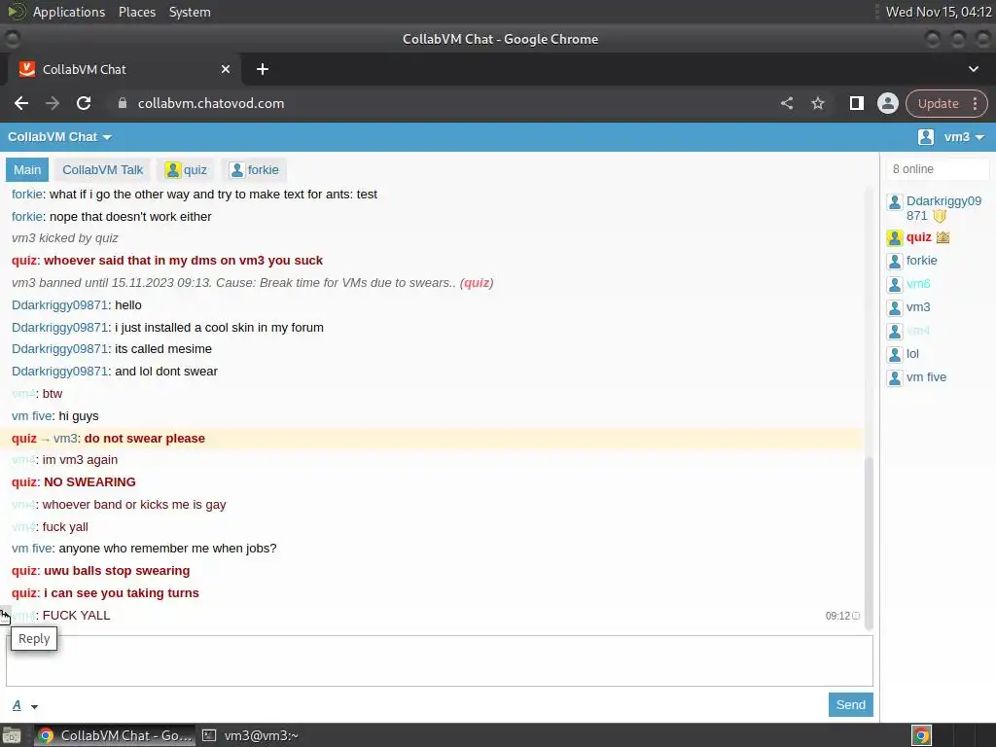Click quiz's name on 'NO SWEARING' message
The height and width of the screenshot is (747, 996).
24,482
